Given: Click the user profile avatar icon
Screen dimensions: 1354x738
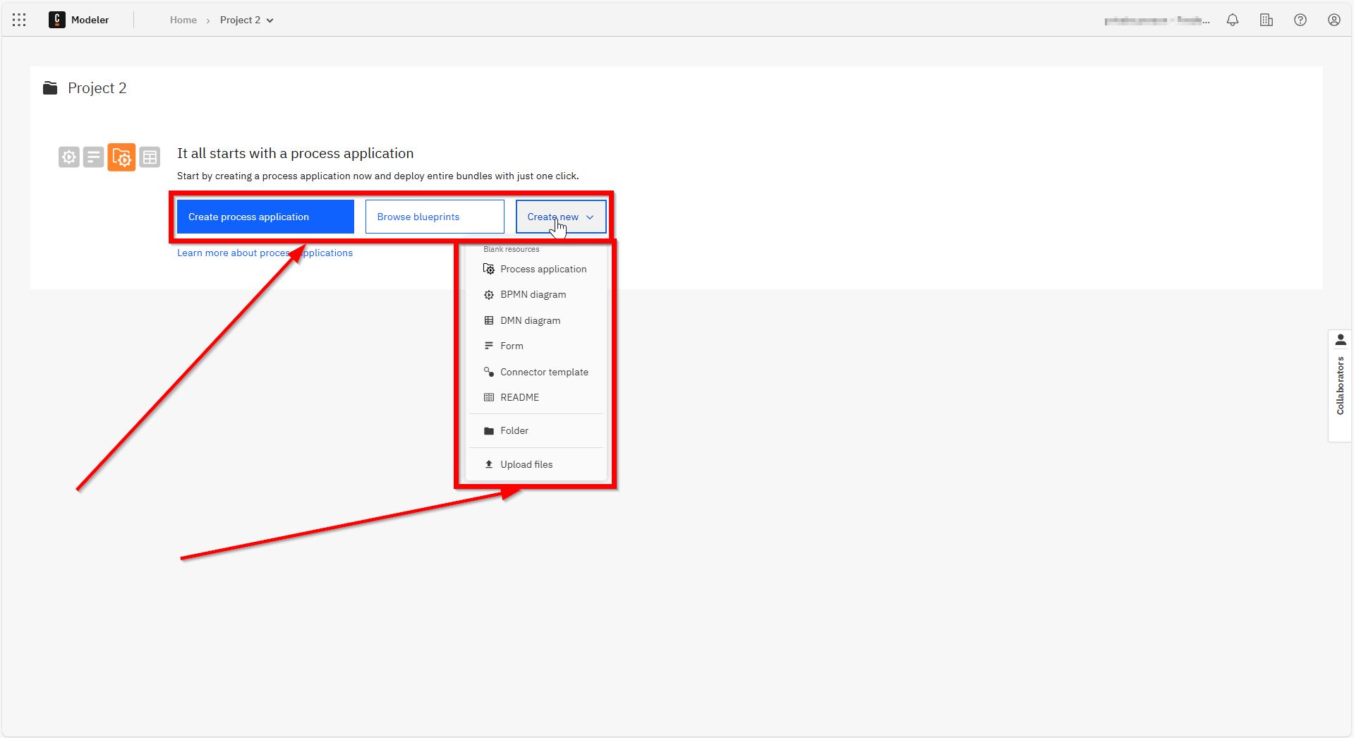Looking at the screenshot, I should (1334, 20).
